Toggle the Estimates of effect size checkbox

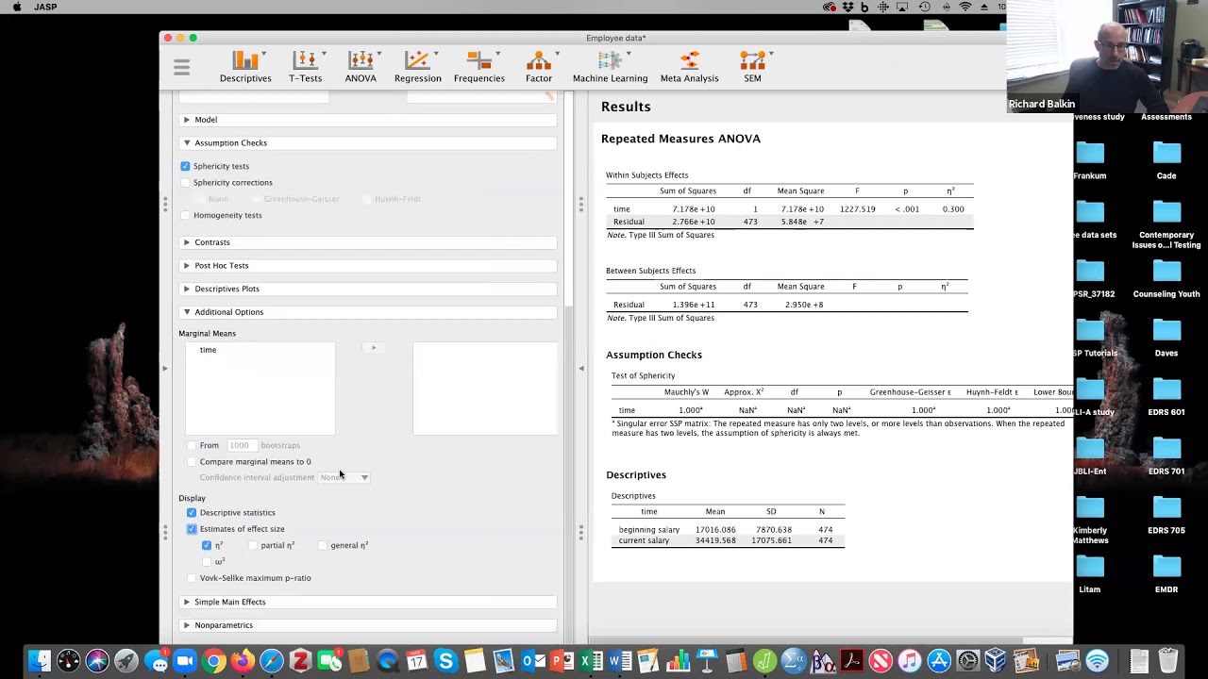pyautogui.click(x=192, y=529)
